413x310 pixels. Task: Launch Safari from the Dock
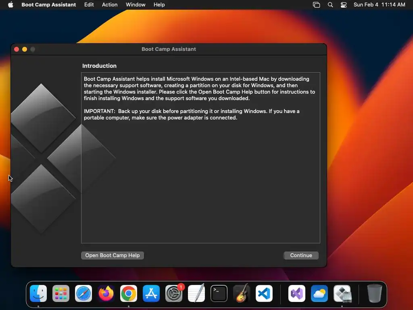[83, 293]
